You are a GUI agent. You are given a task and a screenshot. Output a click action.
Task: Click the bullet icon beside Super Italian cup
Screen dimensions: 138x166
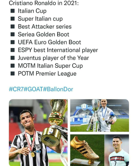pyautogui.click(x=12, y=19)
